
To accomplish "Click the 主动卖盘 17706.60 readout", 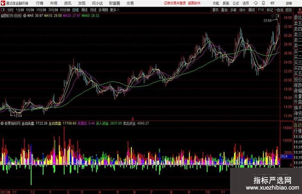I will click(x=62, y=123).
